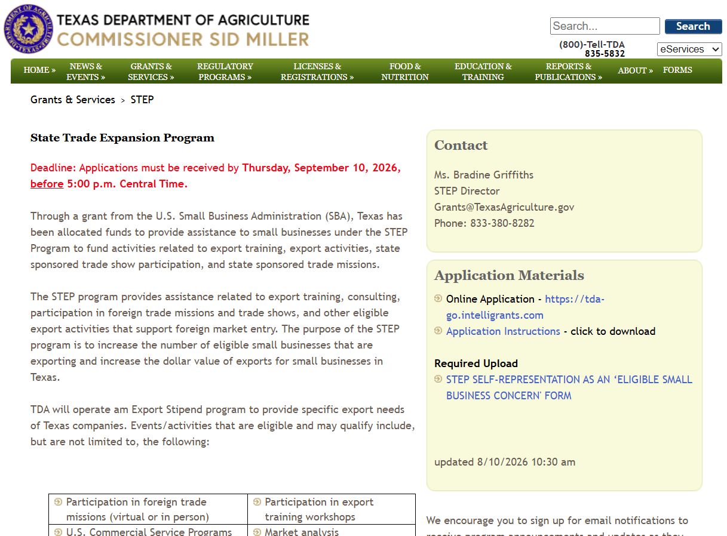Click the STEP breadcrumb
727x536 pixels.
[x=142, y=100]
